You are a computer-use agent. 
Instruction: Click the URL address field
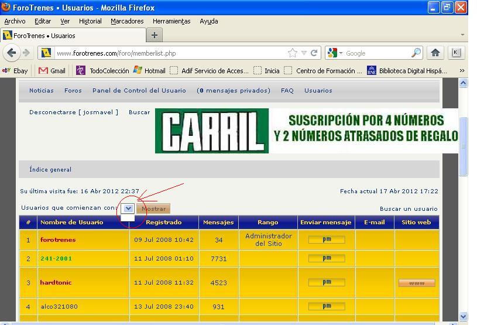click(170, 53)
